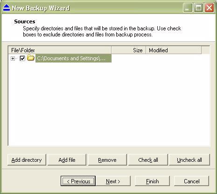The width and height of the screenshot is (217, 194).
Task: Maximize the New Backup Wizard window
Action: (198, 7)
